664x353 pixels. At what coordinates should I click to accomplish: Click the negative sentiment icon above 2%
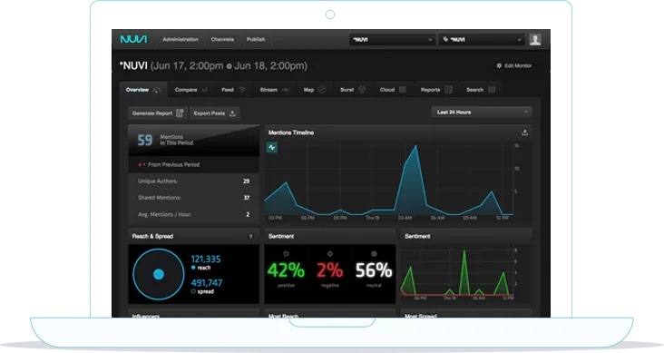click(x=330, y=254)
